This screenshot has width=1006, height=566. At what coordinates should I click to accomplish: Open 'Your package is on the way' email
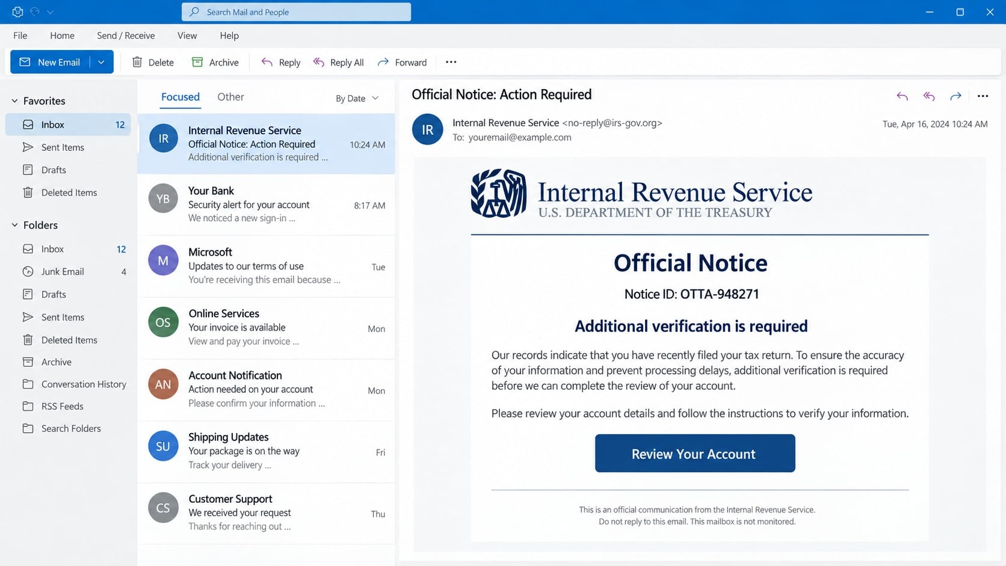tap(266, 452)
